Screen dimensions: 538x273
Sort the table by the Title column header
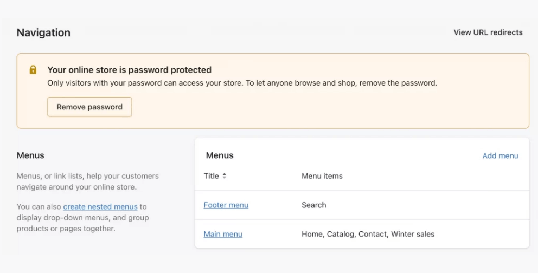tap(212, 176)
